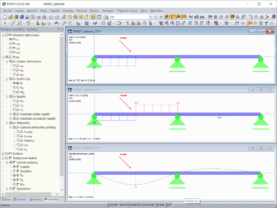Collapse the Přetvoření tree node
This screenshot has width=277, height=208.
point(7,123)
